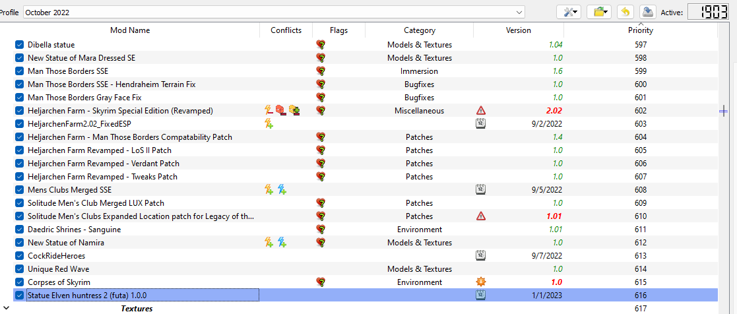
Task: Sort by Mod Name column header
Action: click(x=130, y=30)
